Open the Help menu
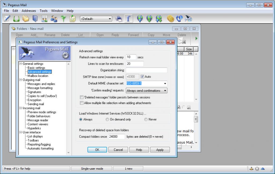 point(70,11)
